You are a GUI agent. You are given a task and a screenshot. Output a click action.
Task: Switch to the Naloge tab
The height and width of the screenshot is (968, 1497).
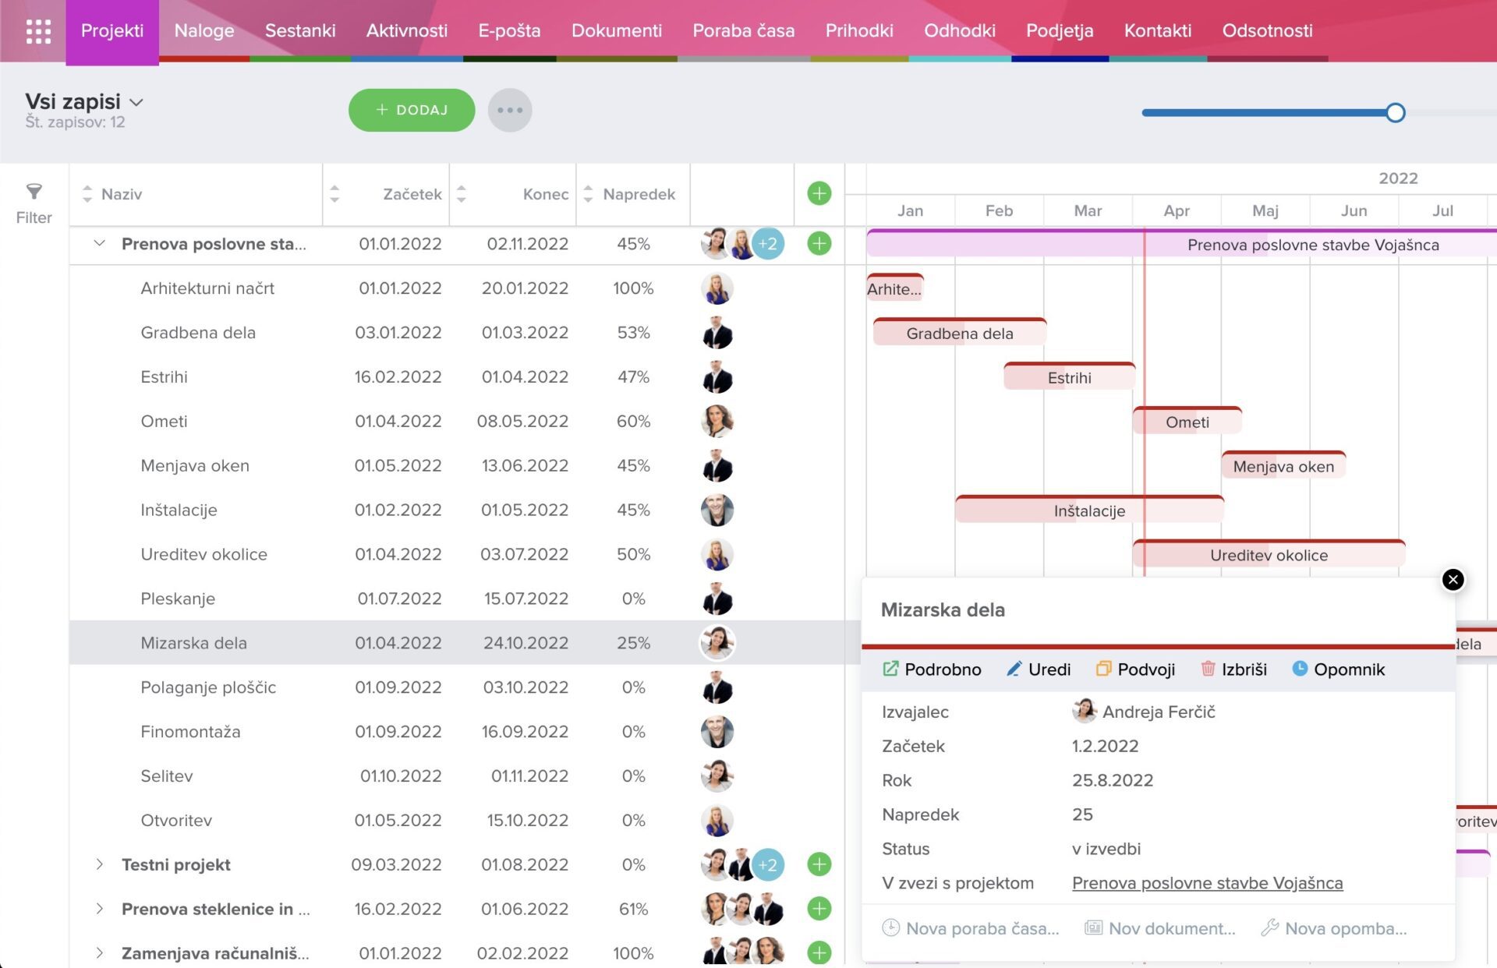(204, 30)
